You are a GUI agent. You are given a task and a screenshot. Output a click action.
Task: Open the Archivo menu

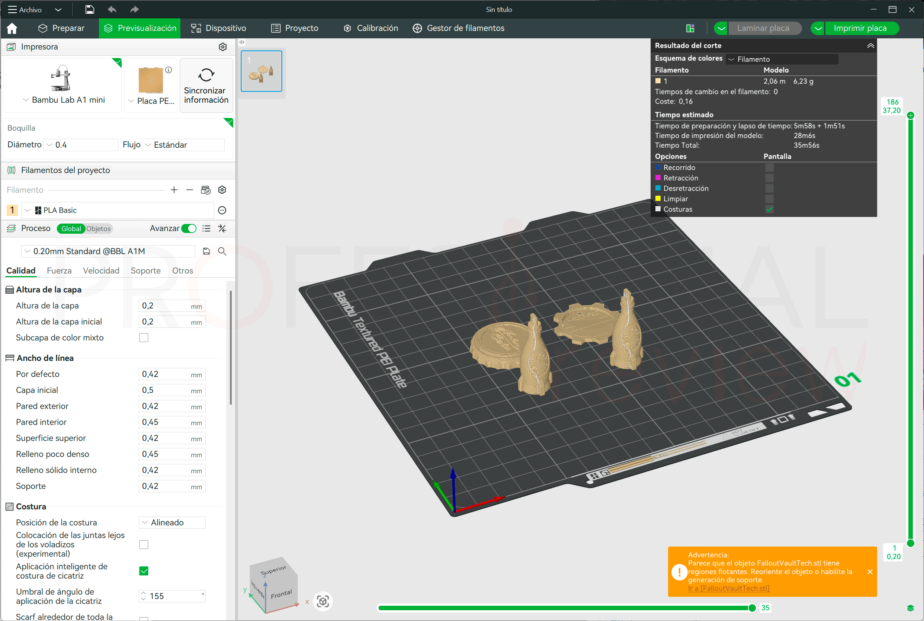pos(25,10)
